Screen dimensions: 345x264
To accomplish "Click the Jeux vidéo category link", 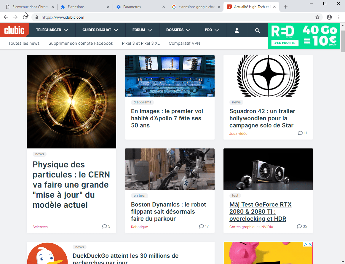I will click(x=238, y=134).
